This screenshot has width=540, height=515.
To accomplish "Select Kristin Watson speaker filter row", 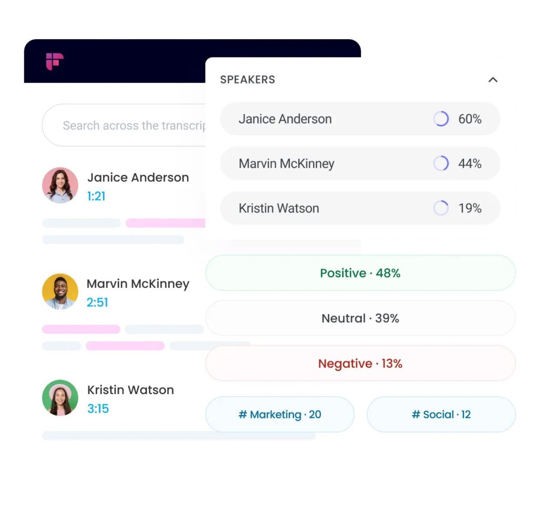I will coord(360,208).
